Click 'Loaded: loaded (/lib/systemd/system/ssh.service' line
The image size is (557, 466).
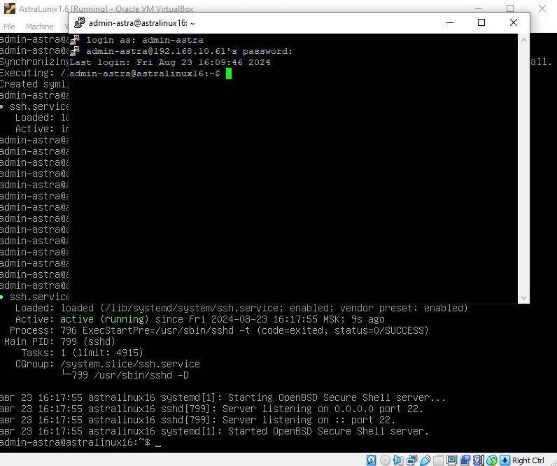tap(241, 309)
